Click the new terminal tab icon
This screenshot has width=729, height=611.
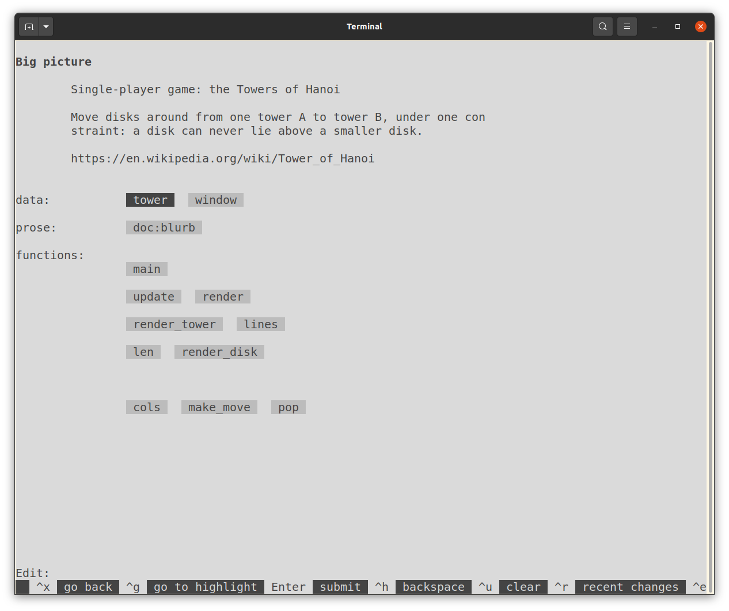[29, 26]
